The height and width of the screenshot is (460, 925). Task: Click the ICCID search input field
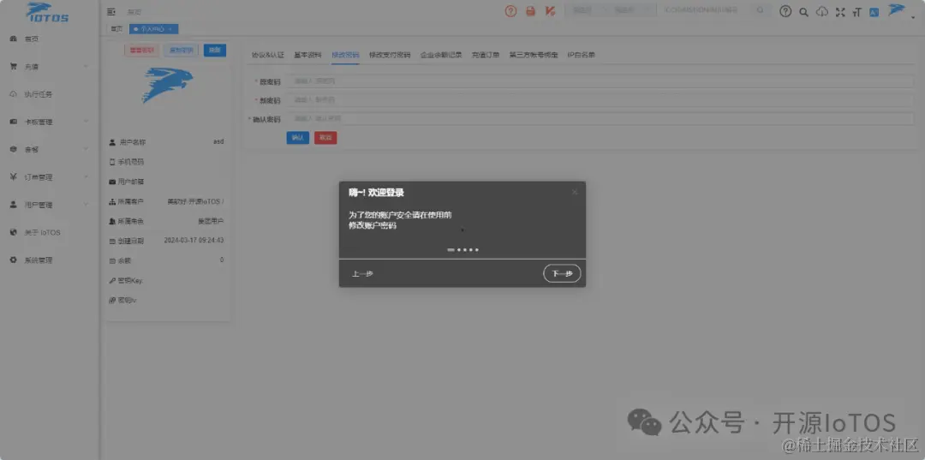(x=706, y=10)
